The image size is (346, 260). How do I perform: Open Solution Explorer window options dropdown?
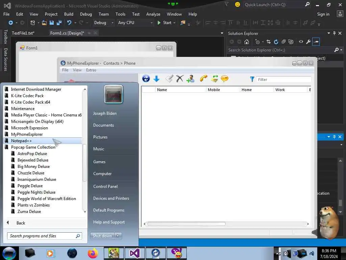[x=328, y=33]
